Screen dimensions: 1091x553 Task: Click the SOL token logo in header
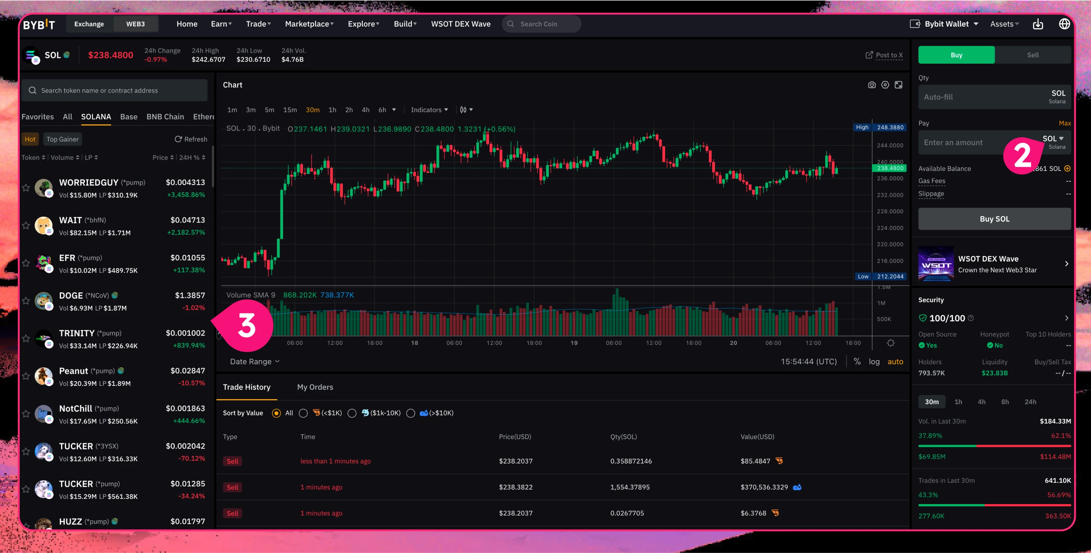[31, 55]
